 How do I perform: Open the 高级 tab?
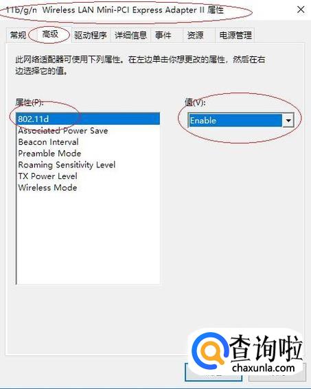click(50, 34)
